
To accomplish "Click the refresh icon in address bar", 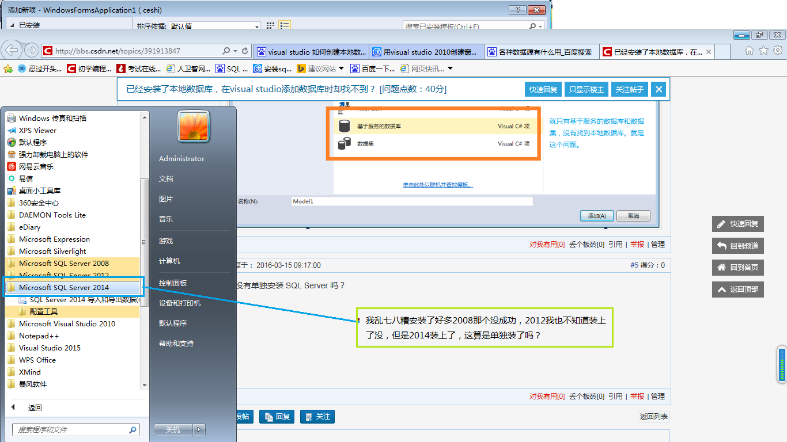I will pyautogui.click(x=245, y=51).
